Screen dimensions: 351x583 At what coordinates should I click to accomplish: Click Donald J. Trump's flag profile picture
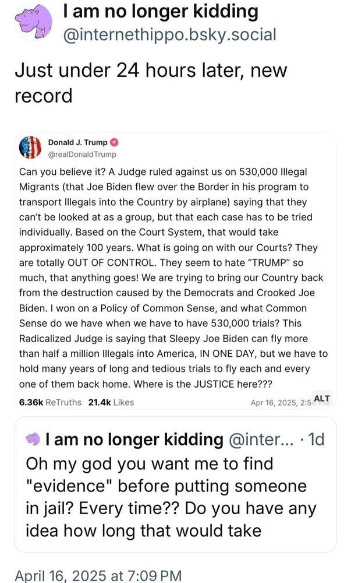pyautogui.click(x=31, y=148)
